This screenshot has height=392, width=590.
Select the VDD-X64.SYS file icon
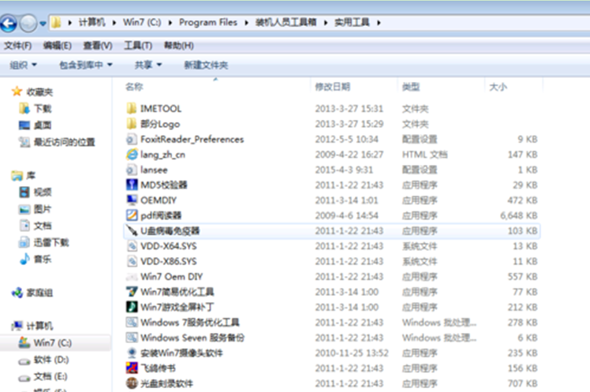click(131, 246)
